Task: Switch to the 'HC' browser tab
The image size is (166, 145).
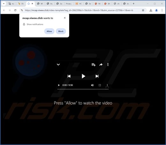Action: [x=79, y=4]
